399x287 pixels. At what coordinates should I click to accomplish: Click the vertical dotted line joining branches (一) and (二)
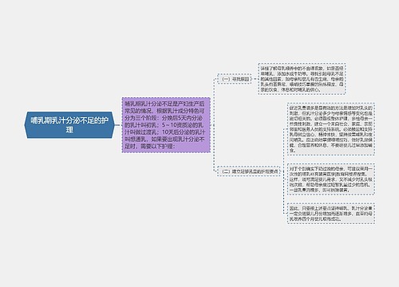[214, 125]
